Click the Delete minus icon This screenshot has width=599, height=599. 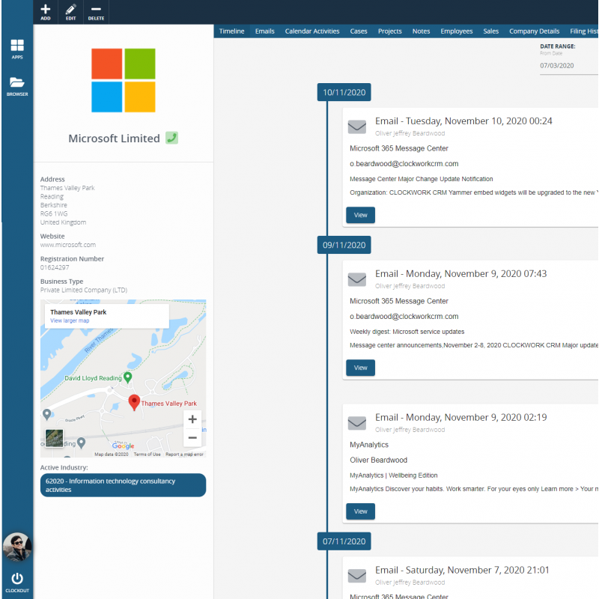(x=96, y=9)
